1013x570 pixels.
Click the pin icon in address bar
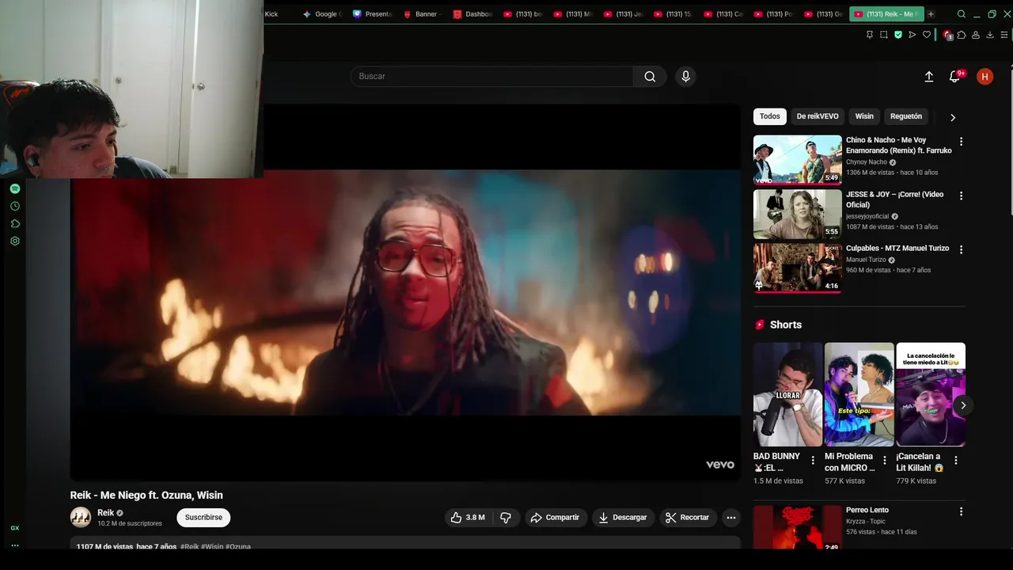click(870, 35)
